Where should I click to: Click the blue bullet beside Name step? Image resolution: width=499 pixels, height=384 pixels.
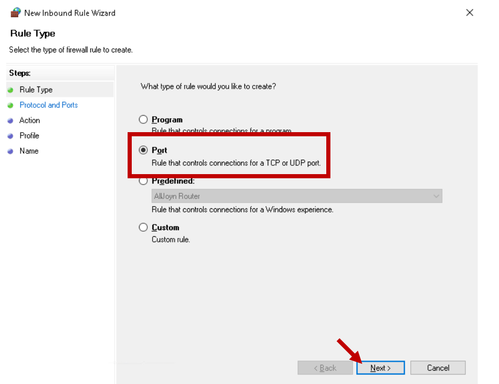click(x=10, y=151)
